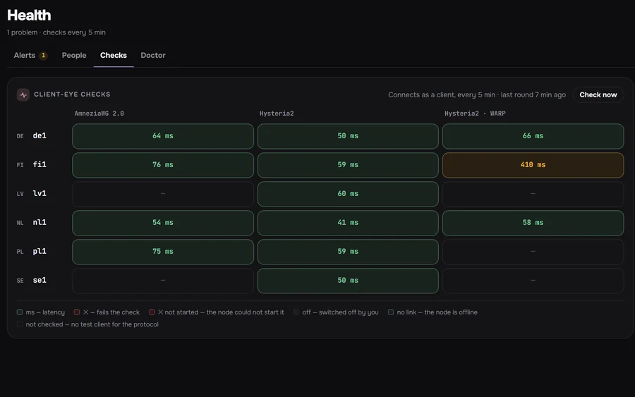The width and height of the screenshot is (635, 397).
Task: Select the lv1 node row label
Action: tap(40, 193)
